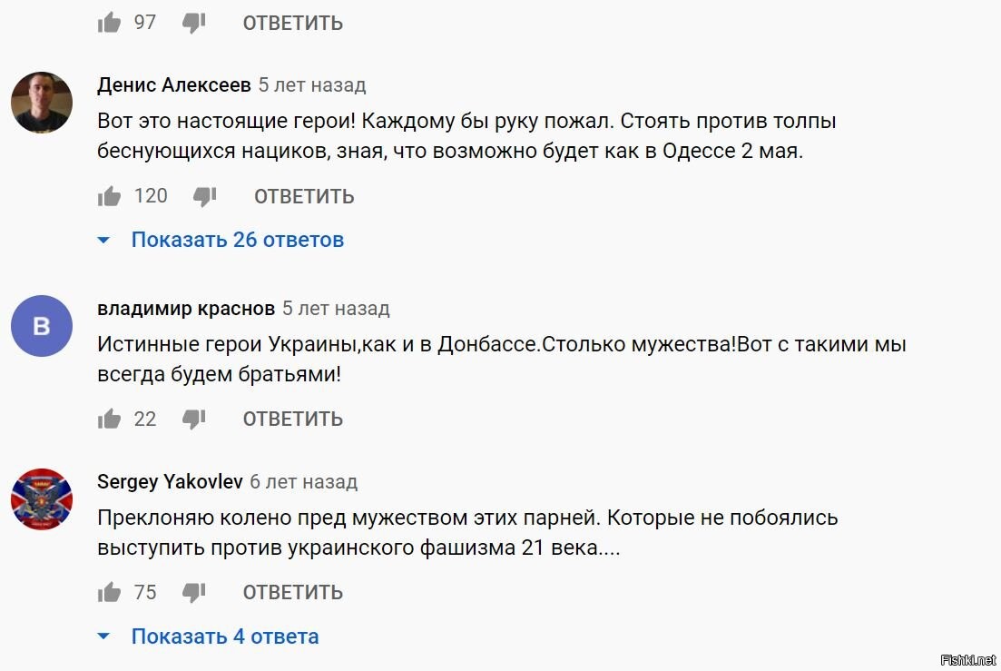Click ОТВЕТИТЬ under the 97-likes comment
Screen dimensions: 1001x671
[x=293, y=24]
